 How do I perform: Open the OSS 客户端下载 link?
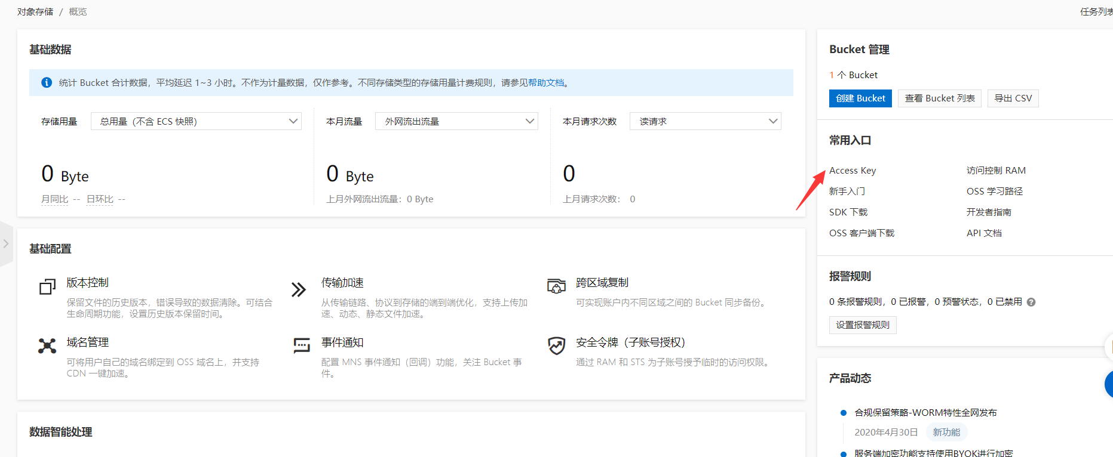[x=862, y=233]
